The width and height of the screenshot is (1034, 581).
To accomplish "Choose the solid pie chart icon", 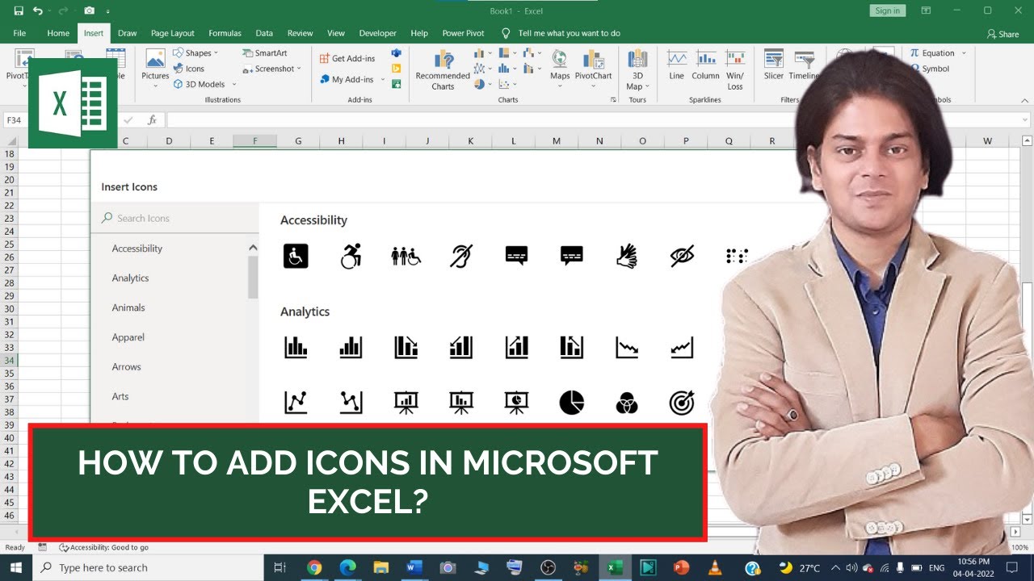I will 571,402.
